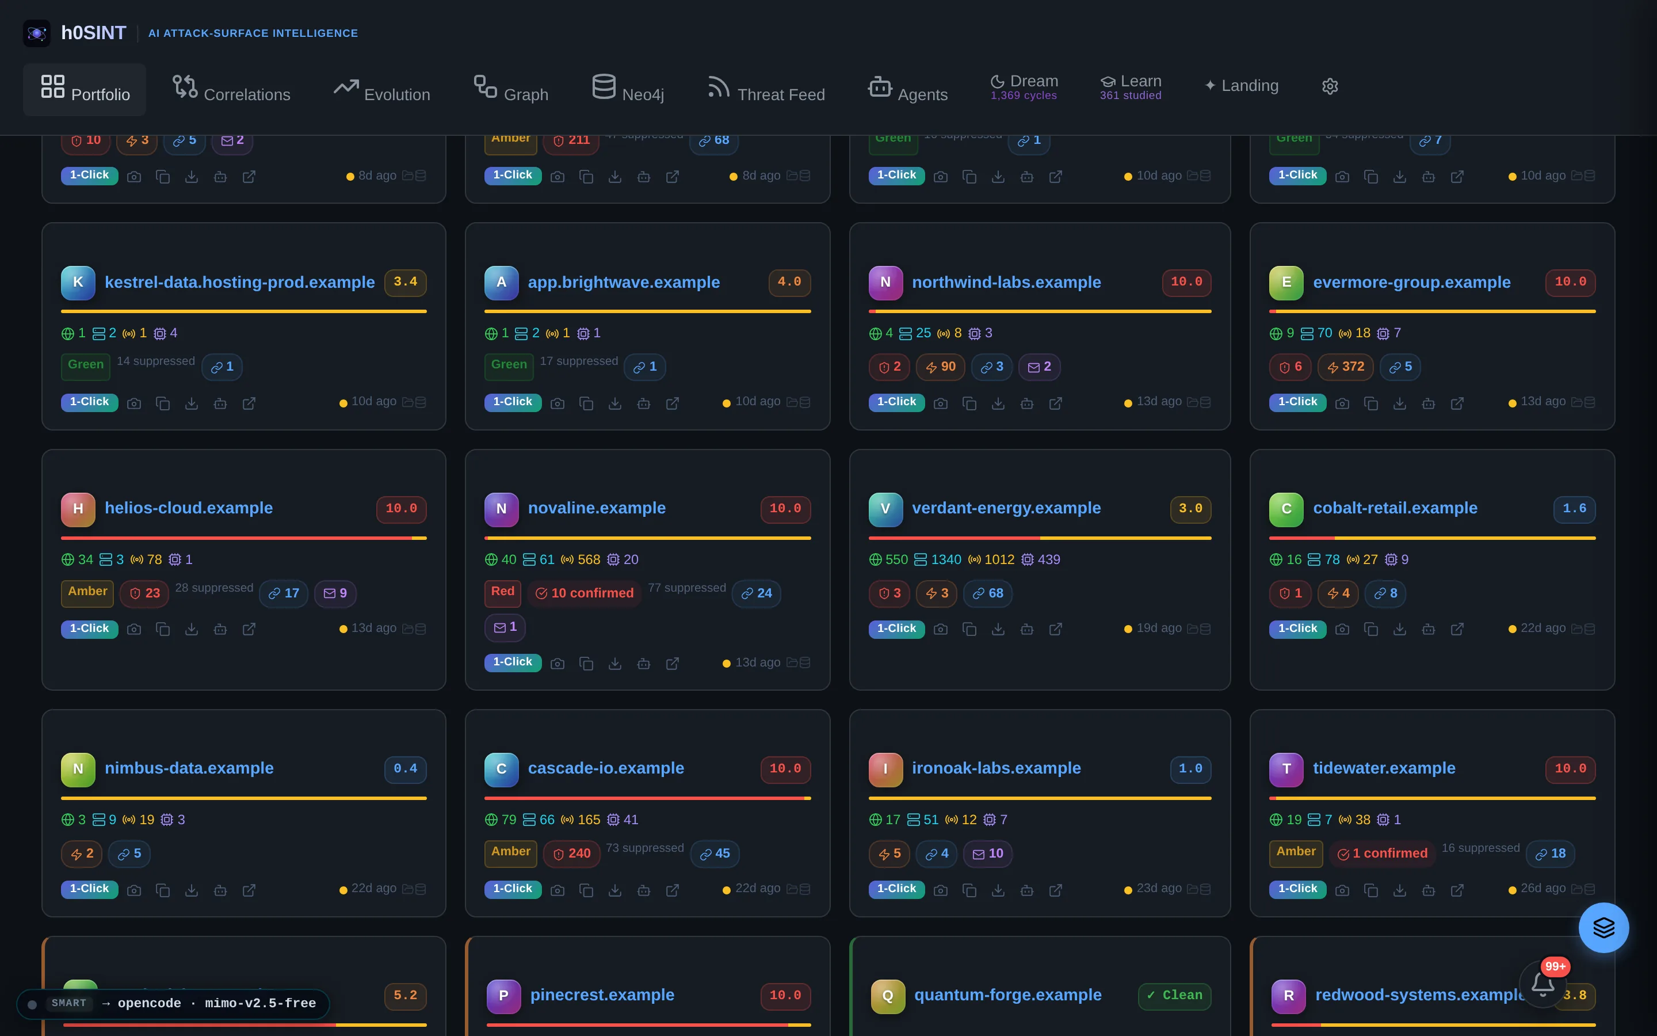
Task: Open notifications bell with 99+ badge
Action: coord(1543,984)
